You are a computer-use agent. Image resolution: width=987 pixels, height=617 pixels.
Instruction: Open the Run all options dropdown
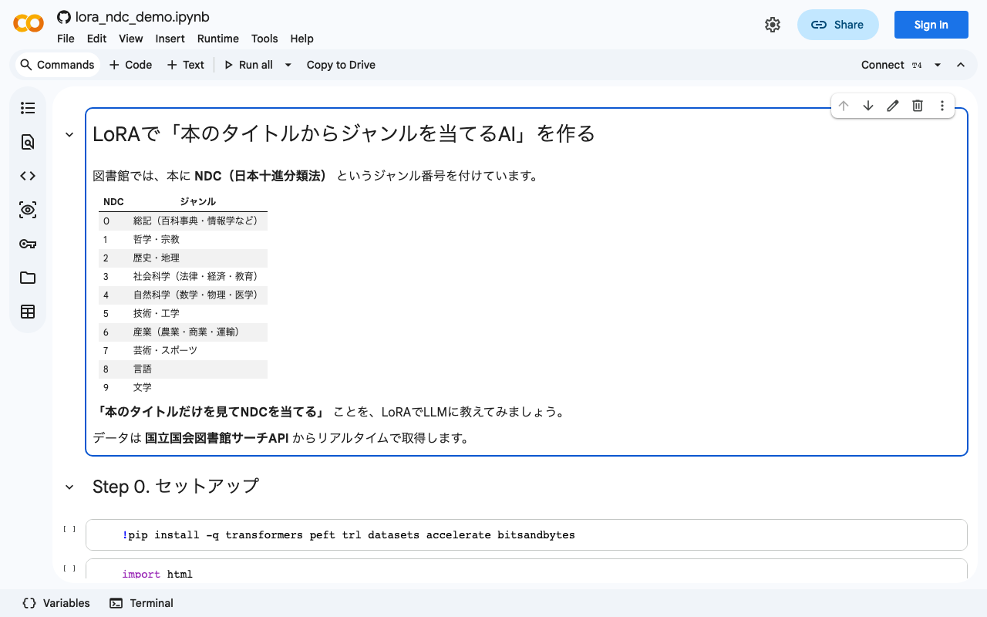288,65
